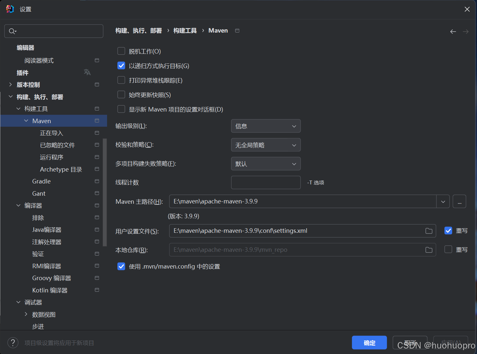Click project-level icon next to 版本控制
Screen dimensions: 477x354
(x=97, y=84)
